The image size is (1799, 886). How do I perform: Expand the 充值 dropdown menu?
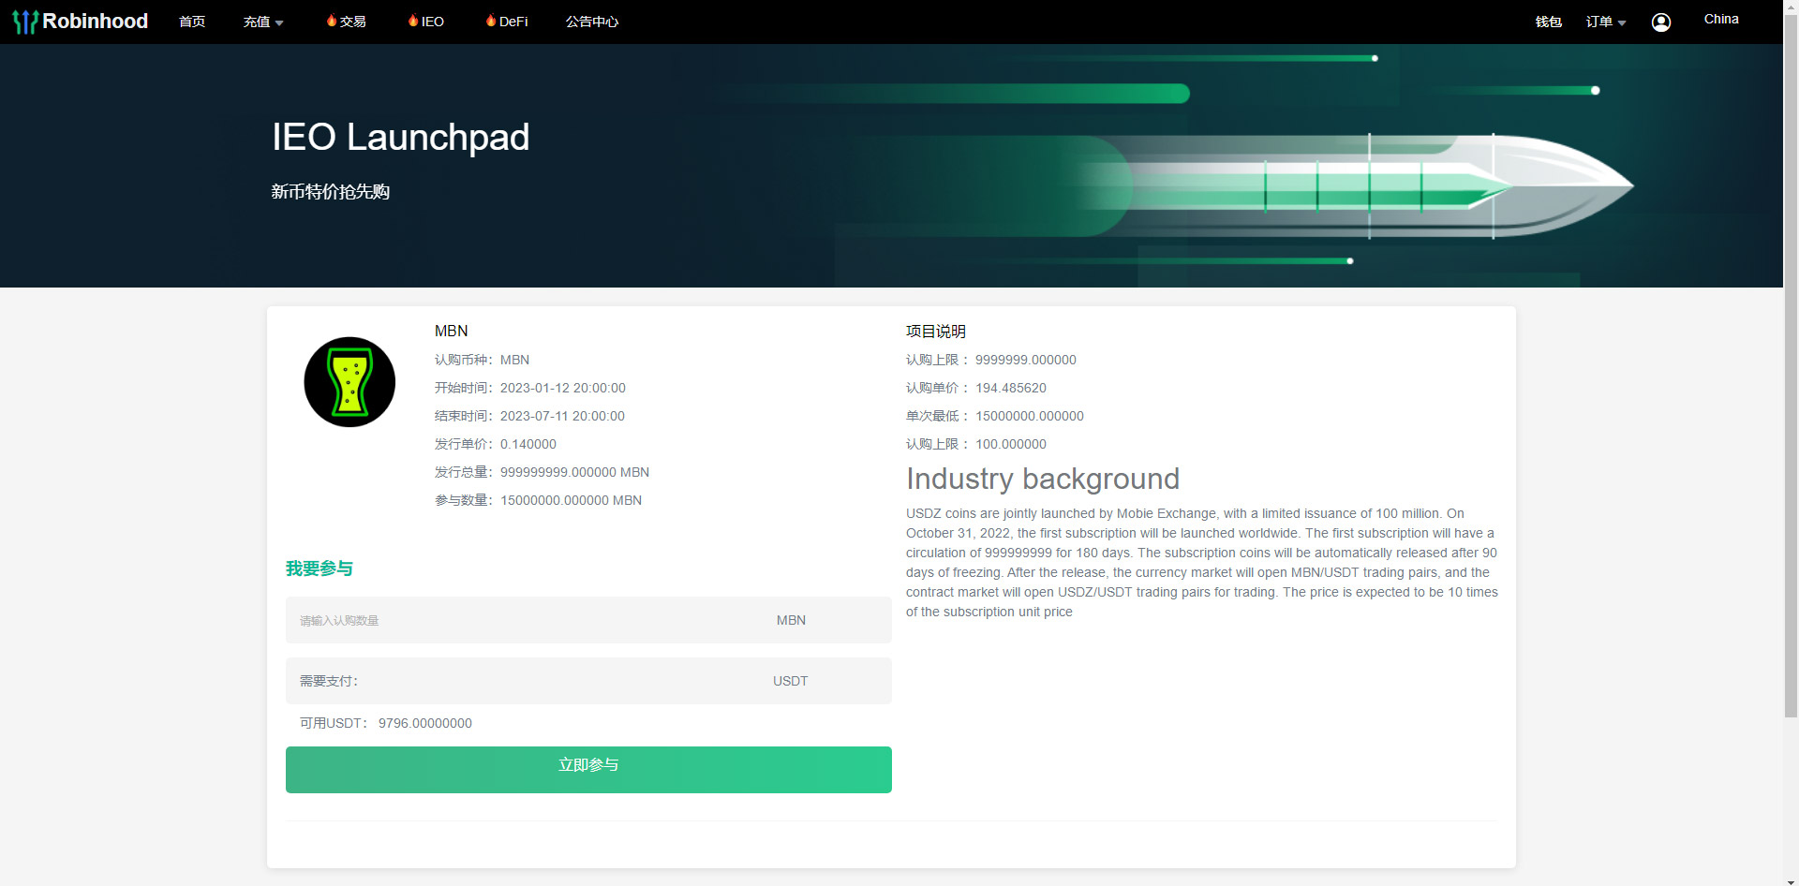(x=262, y=22)
